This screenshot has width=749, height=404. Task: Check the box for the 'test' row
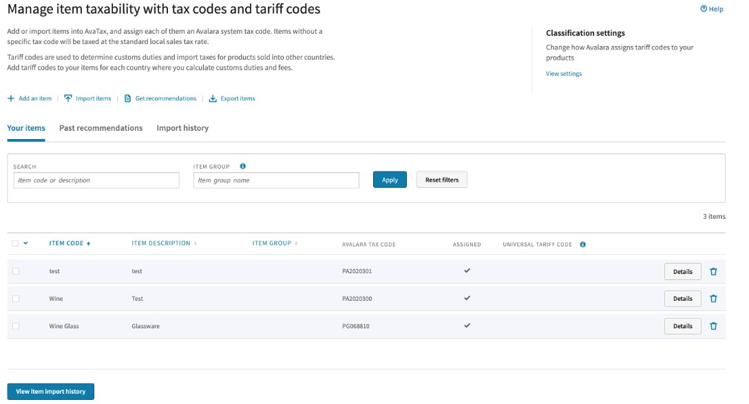pyautogui.click(x=16, y=271)
